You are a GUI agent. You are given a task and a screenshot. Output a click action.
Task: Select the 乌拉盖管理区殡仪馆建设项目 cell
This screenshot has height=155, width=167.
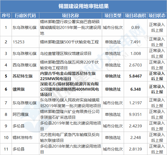66,53
